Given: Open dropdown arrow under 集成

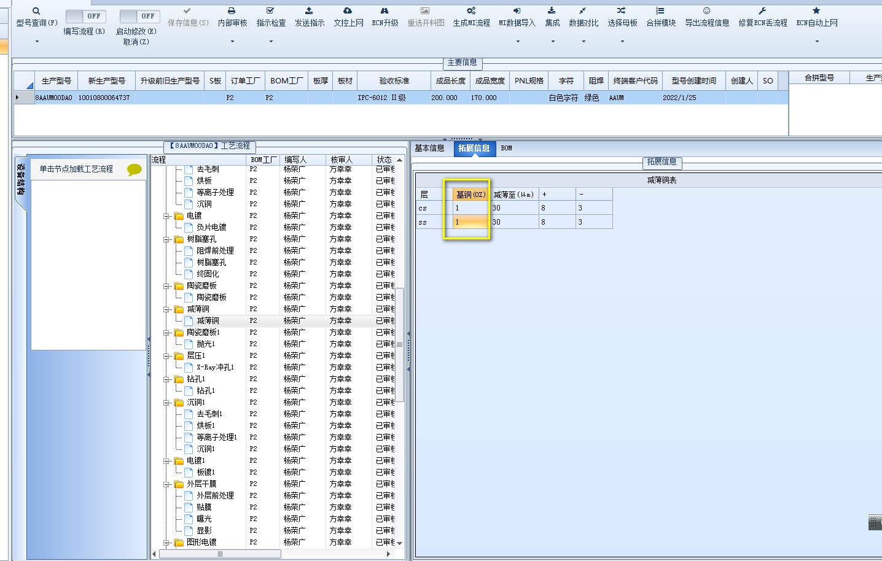Looking at the screenshot, I should 553,42.
